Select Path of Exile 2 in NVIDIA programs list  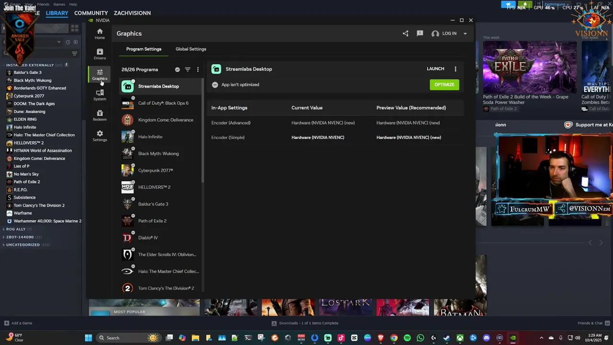point(159,221)
